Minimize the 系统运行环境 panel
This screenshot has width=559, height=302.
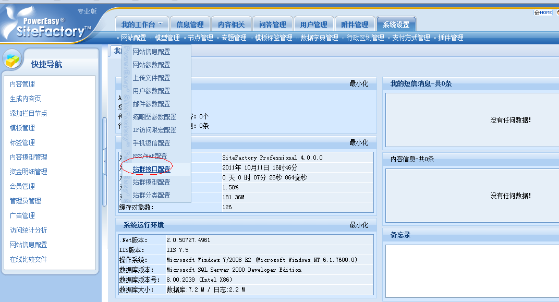point(359,225)
